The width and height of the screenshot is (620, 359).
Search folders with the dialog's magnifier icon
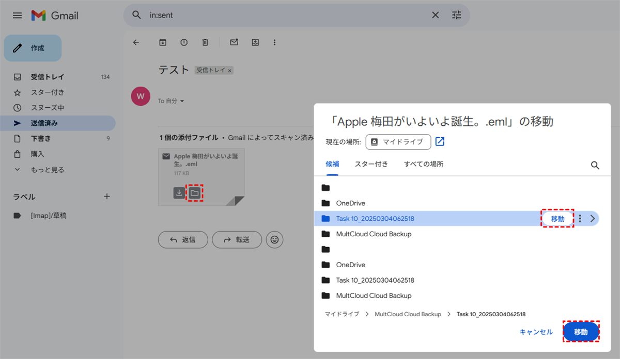tap(595, 165)
